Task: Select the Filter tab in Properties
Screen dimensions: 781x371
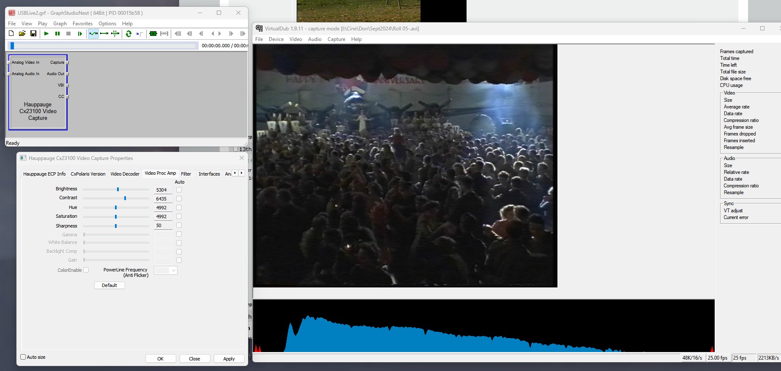Action: click(x=186, y=174)
